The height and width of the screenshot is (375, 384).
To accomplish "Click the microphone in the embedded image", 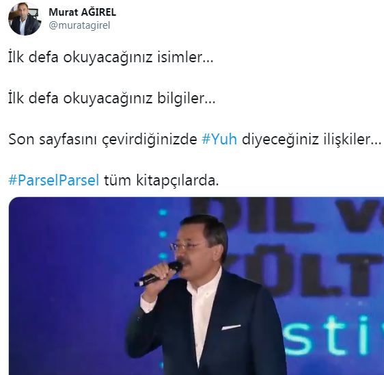I will pos(159,274).
